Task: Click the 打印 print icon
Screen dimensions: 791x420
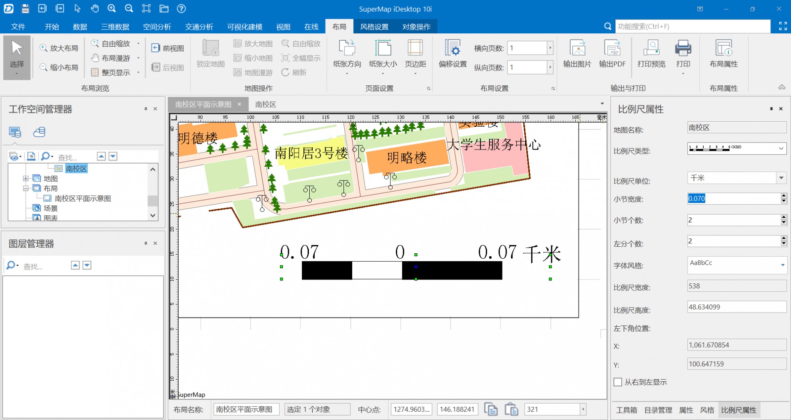Action: coord(683,48)
